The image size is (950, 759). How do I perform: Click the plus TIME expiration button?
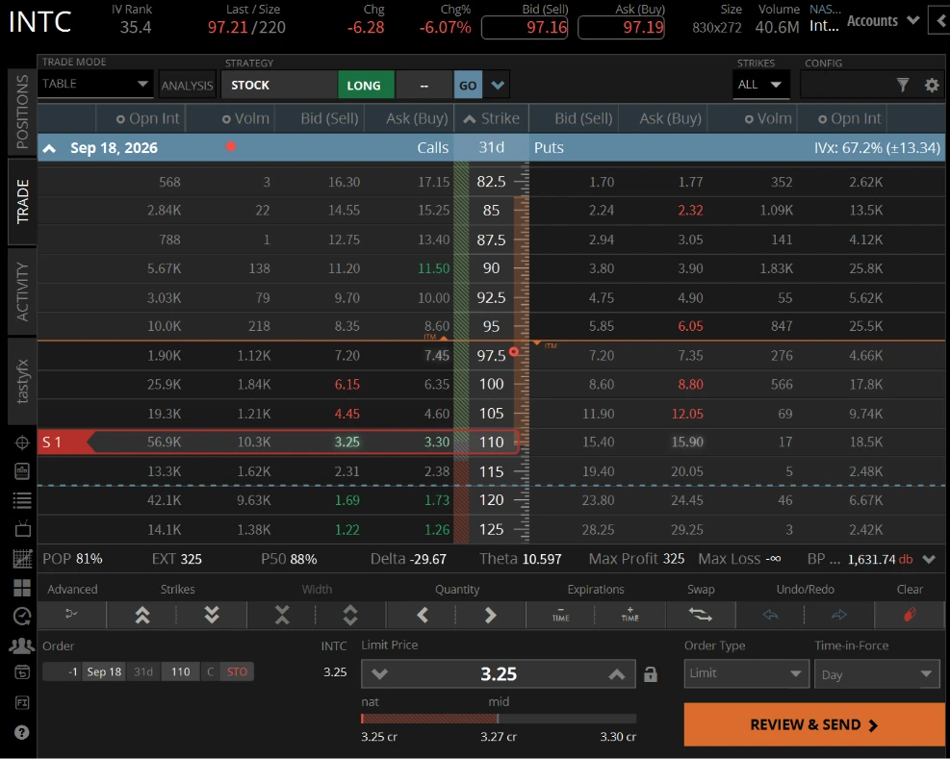click(x=630, y=615)
